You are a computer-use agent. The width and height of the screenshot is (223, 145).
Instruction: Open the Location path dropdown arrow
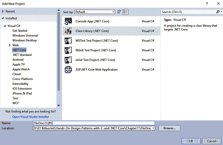pyautogui.click(x=153, y=128)
